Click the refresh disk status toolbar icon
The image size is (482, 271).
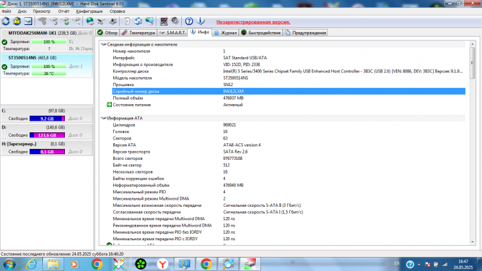[x=6, y=21]
